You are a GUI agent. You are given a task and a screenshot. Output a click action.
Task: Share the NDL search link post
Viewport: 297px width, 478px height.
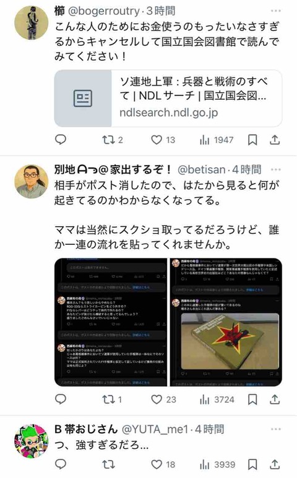coord(275,140)
